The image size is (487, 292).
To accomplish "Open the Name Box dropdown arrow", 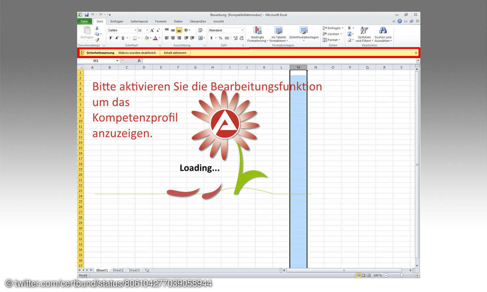I will (x=117, y=61).
